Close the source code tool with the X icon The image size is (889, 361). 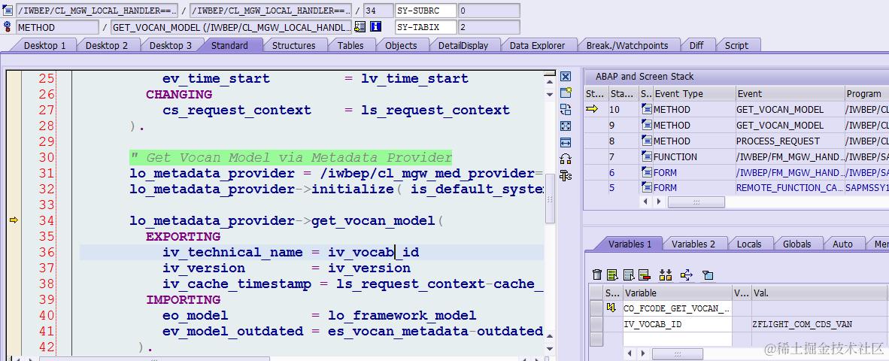tap(566, 77)
